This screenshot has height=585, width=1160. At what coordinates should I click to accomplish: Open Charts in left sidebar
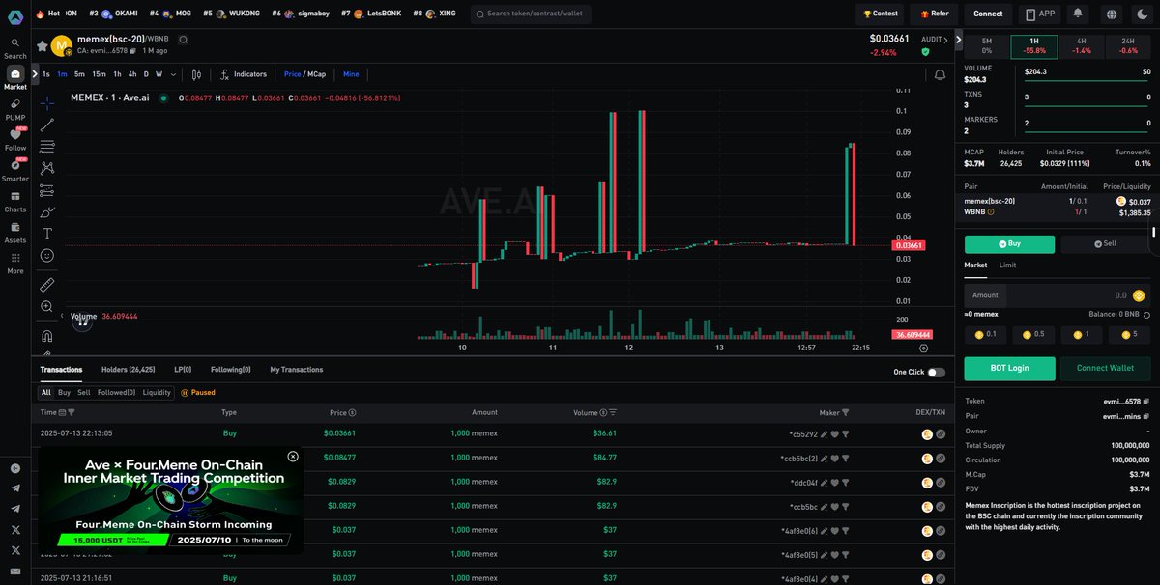click(x=15, y=202)
